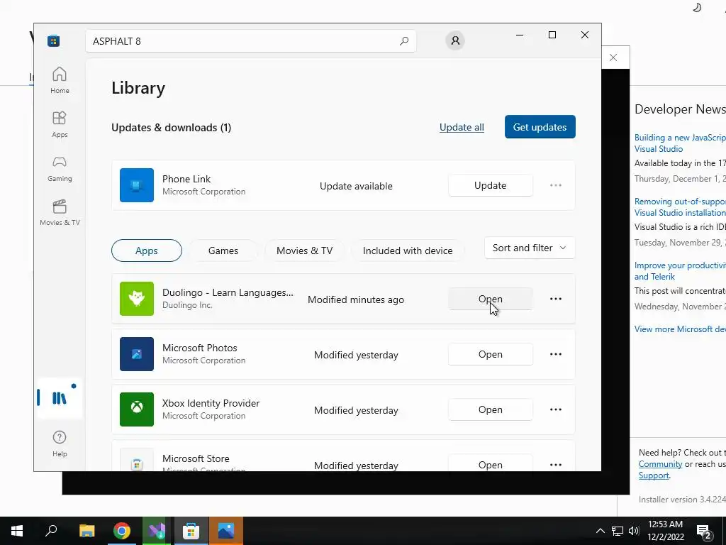Image resolution: width=726 pixels, height=545 pixels.
Task: Click Phone Link app name
Action: [186, 180]
